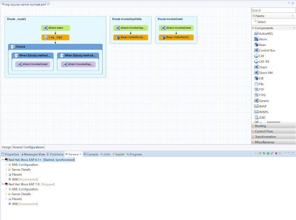
Task: Choose the Control Bus component
Action: [x=265, y=50]
